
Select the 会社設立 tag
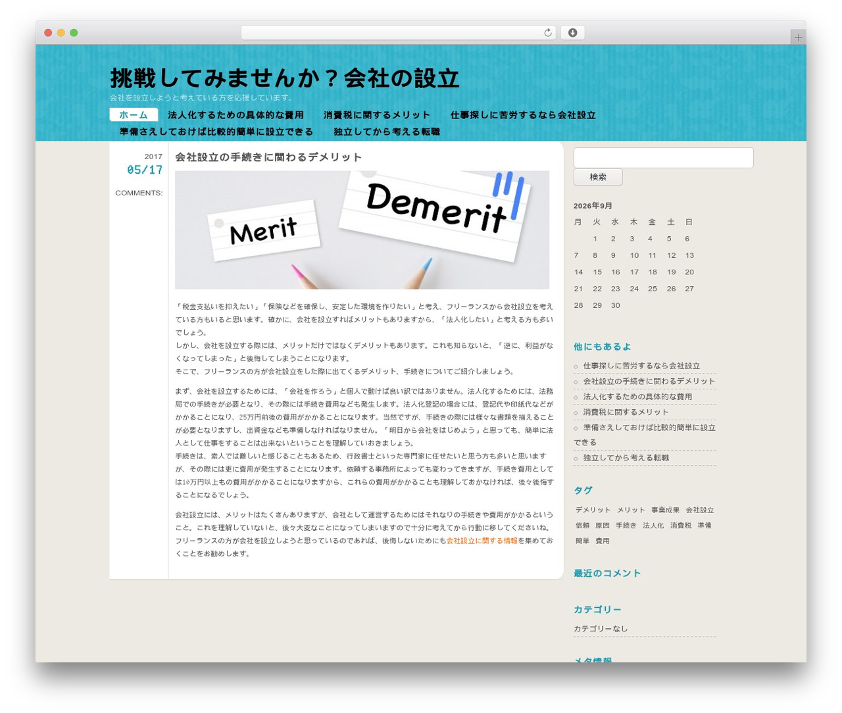pos(700,510)
